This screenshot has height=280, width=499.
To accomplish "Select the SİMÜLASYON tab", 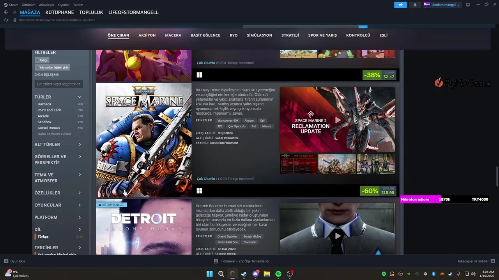I will click(x=259, y=35).
